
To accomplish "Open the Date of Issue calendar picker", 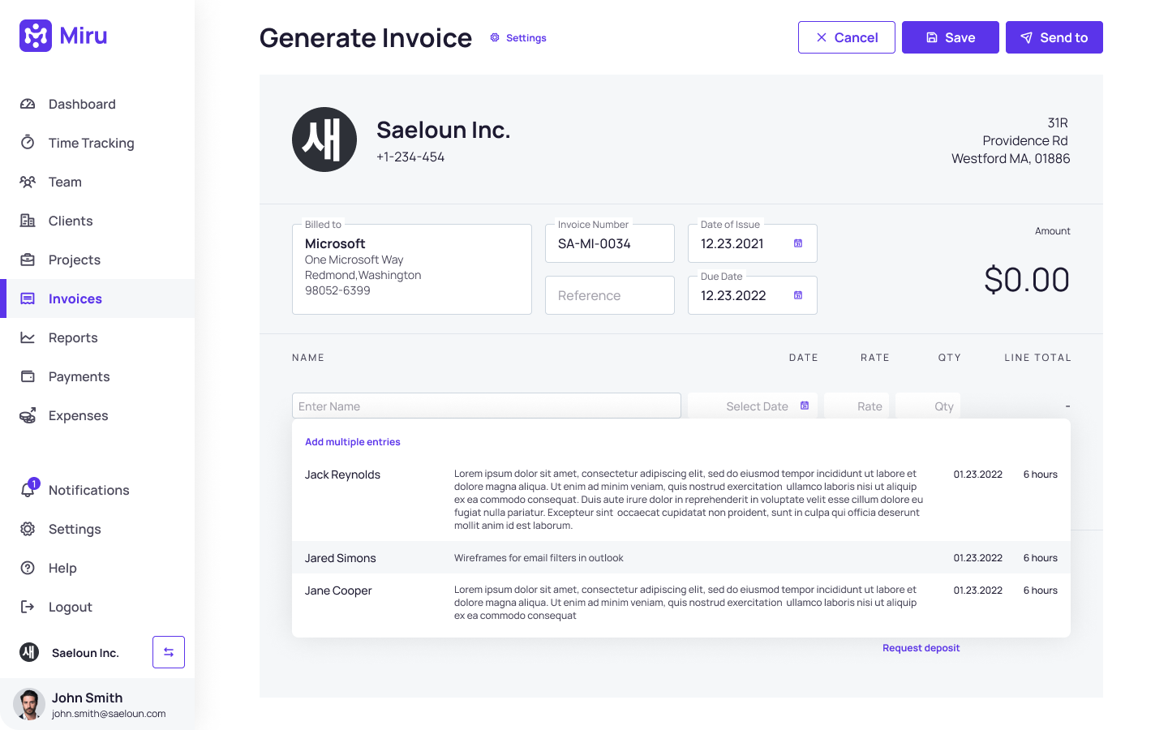I will tap(798, 243).
